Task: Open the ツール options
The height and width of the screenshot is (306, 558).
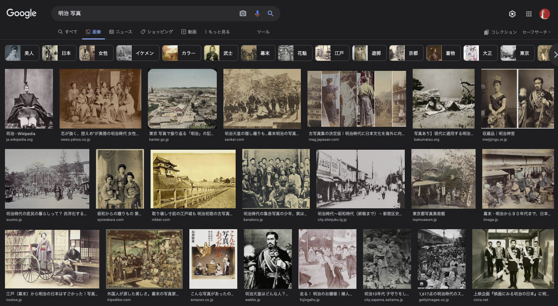Action: 263,32
